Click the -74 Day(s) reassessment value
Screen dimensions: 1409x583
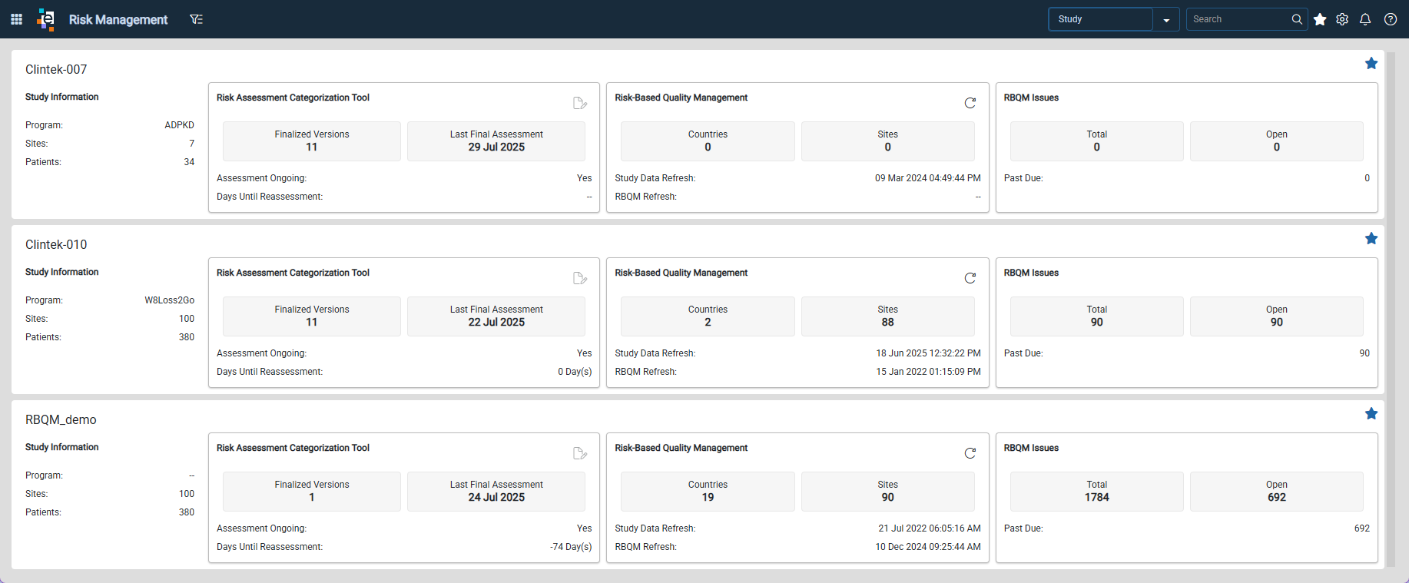[571, 547]
